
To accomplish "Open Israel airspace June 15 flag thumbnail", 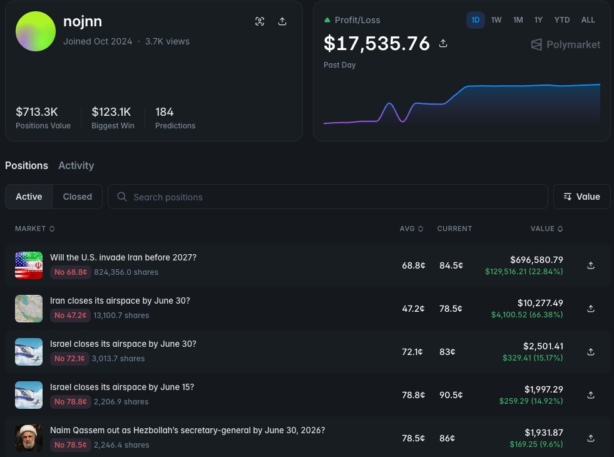I will 29,395.
